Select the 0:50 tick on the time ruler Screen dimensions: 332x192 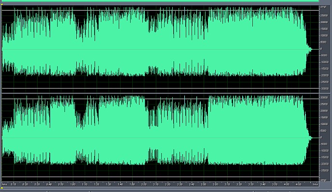(x=61, y=184)
